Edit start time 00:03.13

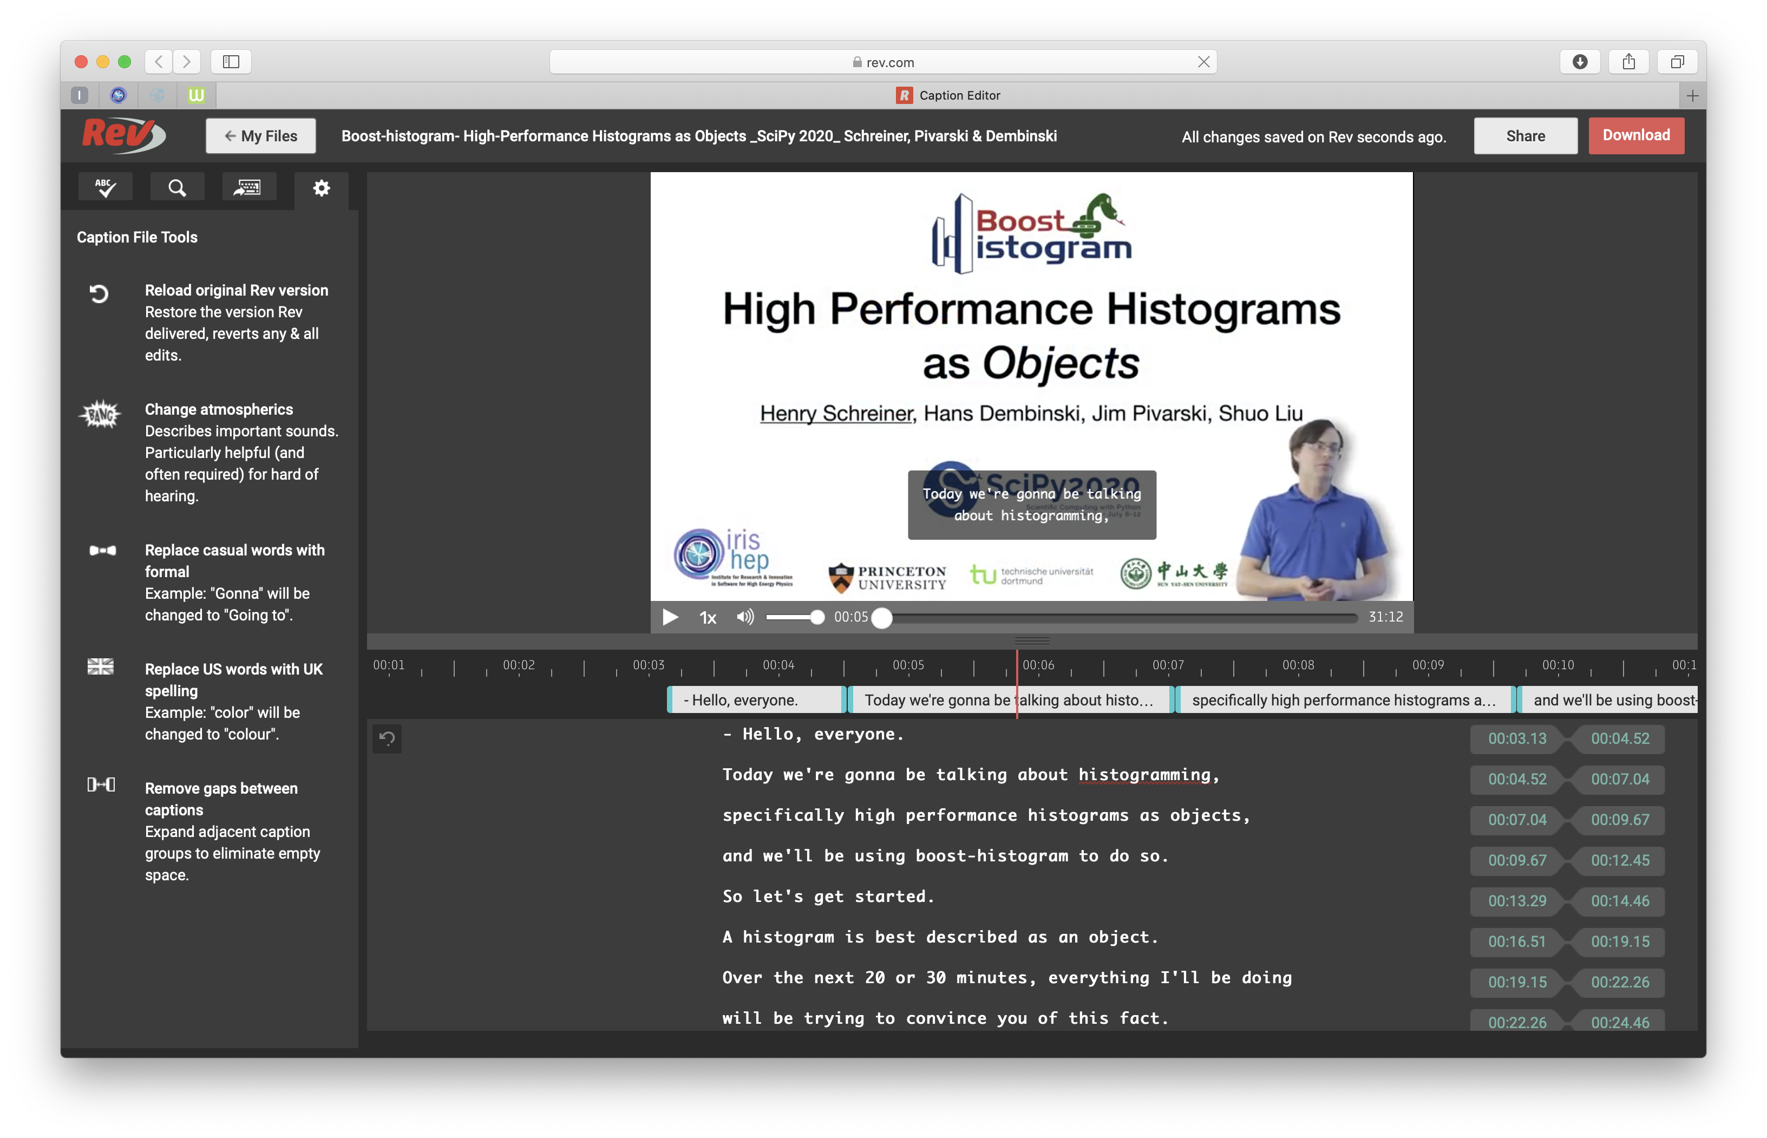point(1516,738)
